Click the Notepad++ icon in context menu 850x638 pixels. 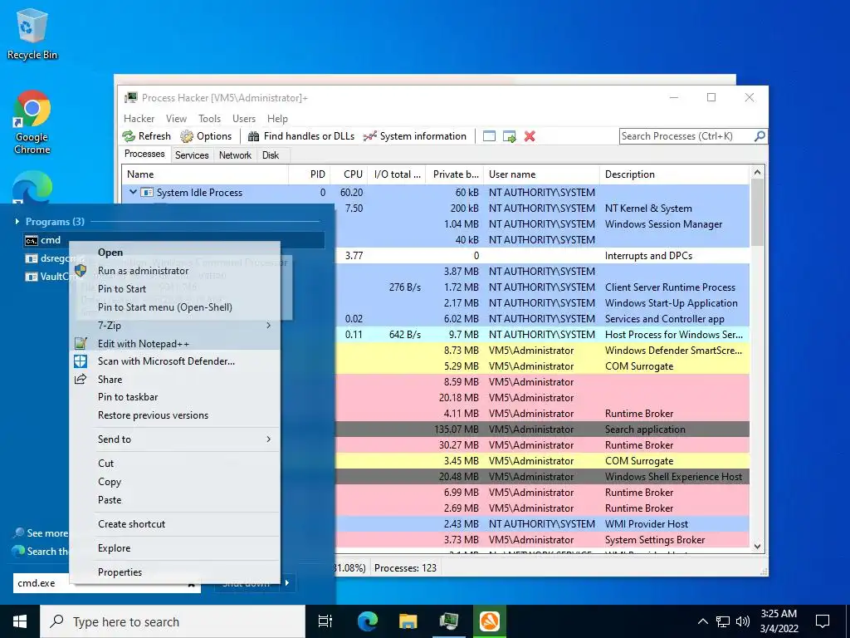click(81, 343)
